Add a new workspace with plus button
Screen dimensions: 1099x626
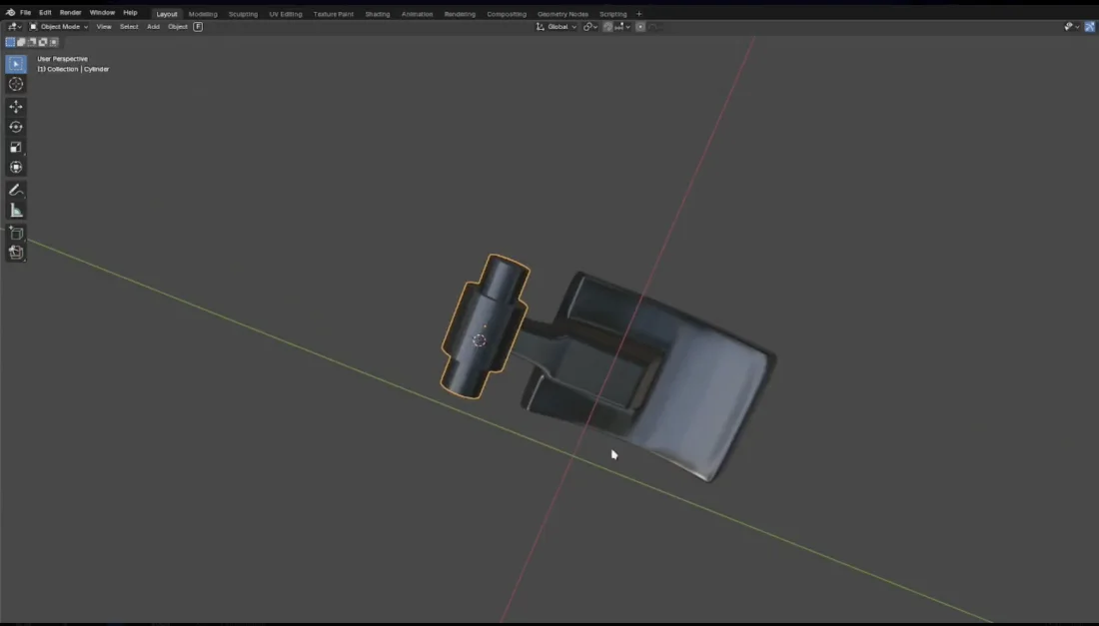(x=638, y=14)
